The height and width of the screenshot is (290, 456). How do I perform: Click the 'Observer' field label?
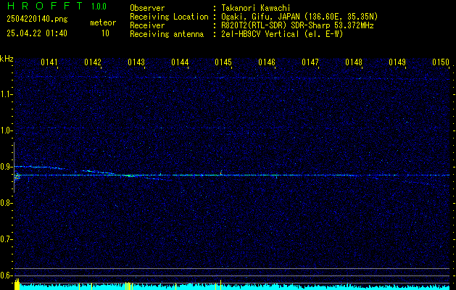tap(147, 8)
